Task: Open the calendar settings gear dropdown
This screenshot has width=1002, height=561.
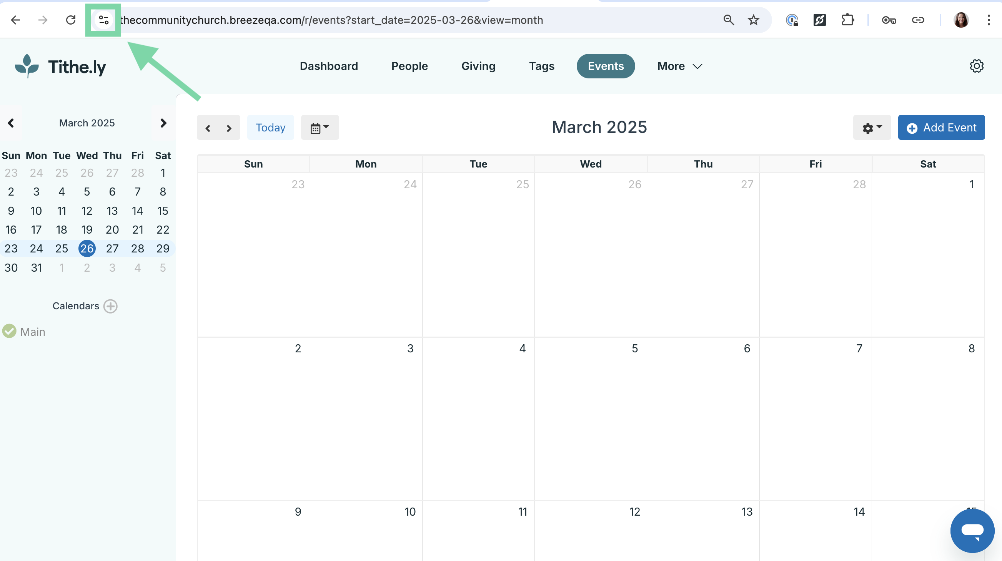Action: (x=872, y=128)
